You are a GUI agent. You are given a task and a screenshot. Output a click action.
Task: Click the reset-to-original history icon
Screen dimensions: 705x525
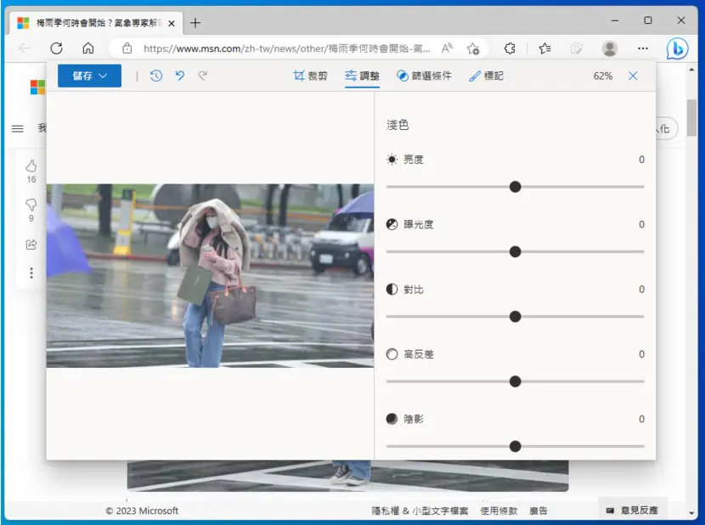coord(156,76)
